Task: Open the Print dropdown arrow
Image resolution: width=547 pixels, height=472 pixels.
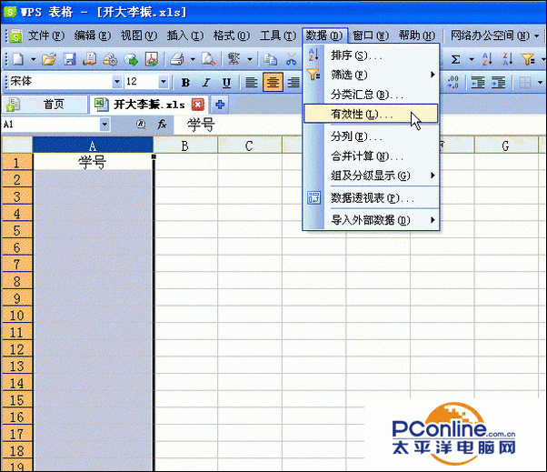Action: (x=193, y=59)
